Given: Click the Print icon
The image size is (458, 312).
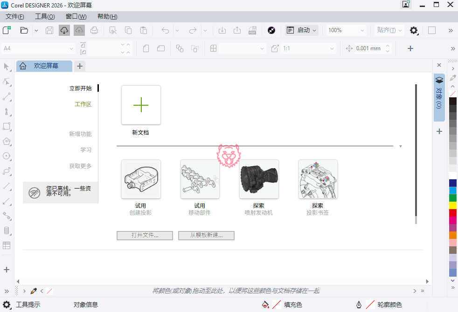Looking at the screenshot, I should [94, 30].
